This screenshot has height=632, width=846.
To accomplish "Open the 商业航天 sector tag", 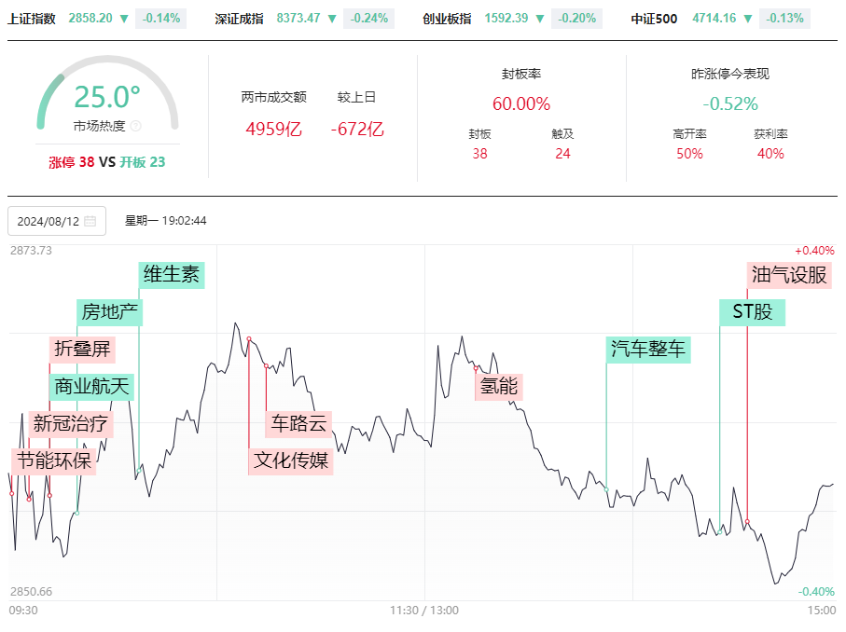I will click(x=91, y=387).
